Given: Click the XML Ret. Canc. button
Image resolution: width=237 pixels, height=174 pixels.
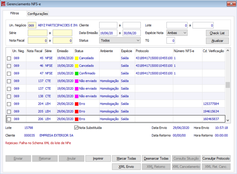Looking at the screenshot, I should click(216, 167).
